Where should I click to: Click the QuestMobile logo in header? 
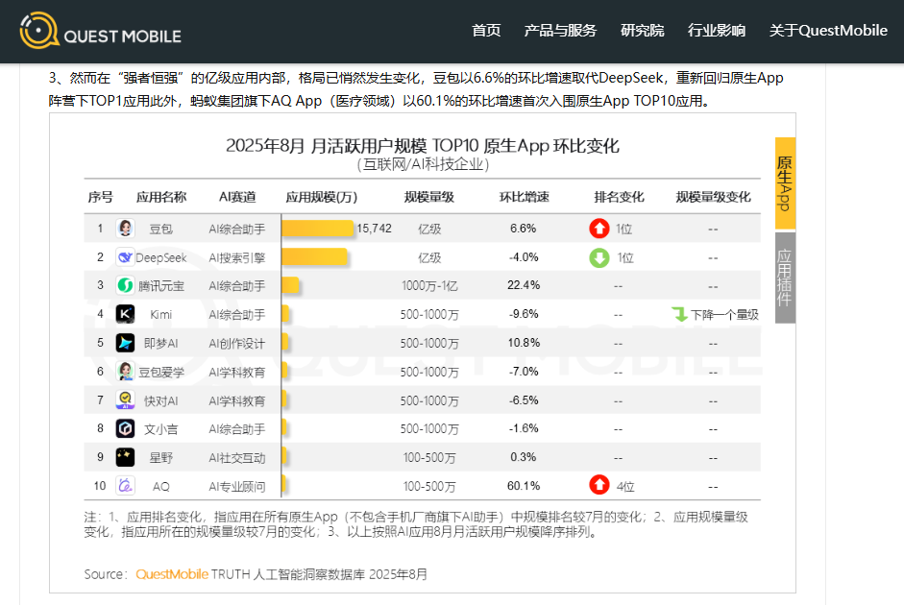(101, 30)
